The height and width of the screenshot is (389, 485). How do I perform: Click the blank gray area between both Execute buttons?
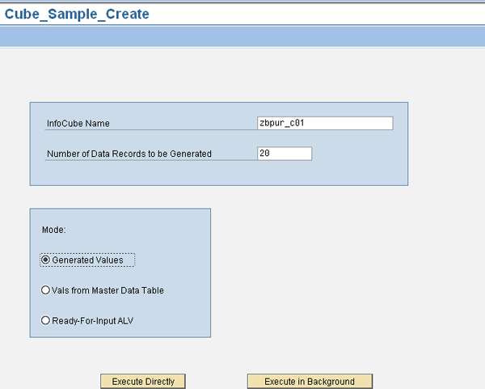[217, 381]
